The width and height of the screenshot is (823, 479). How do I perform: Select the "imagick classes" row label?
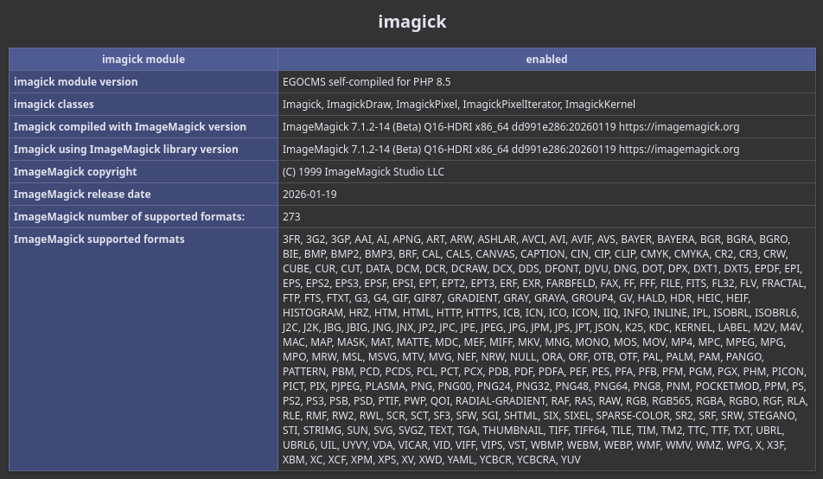pos(54,105)
